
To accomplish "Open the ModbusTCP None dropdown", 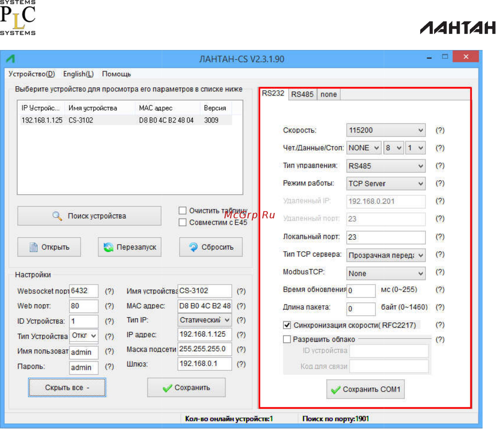I will tap(386, 273).
